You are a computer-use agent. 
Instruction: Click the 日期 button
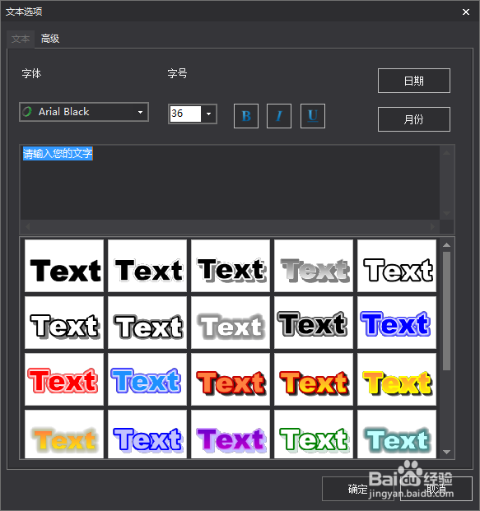414,81
